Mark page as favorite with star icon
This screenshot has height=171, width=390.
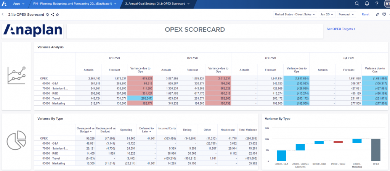(x=58, y=15)
